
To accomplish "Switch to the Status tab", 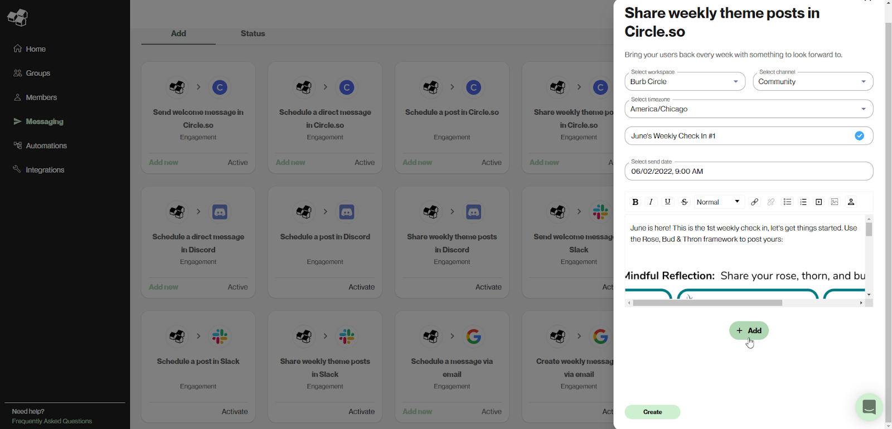I will point(253,34).
